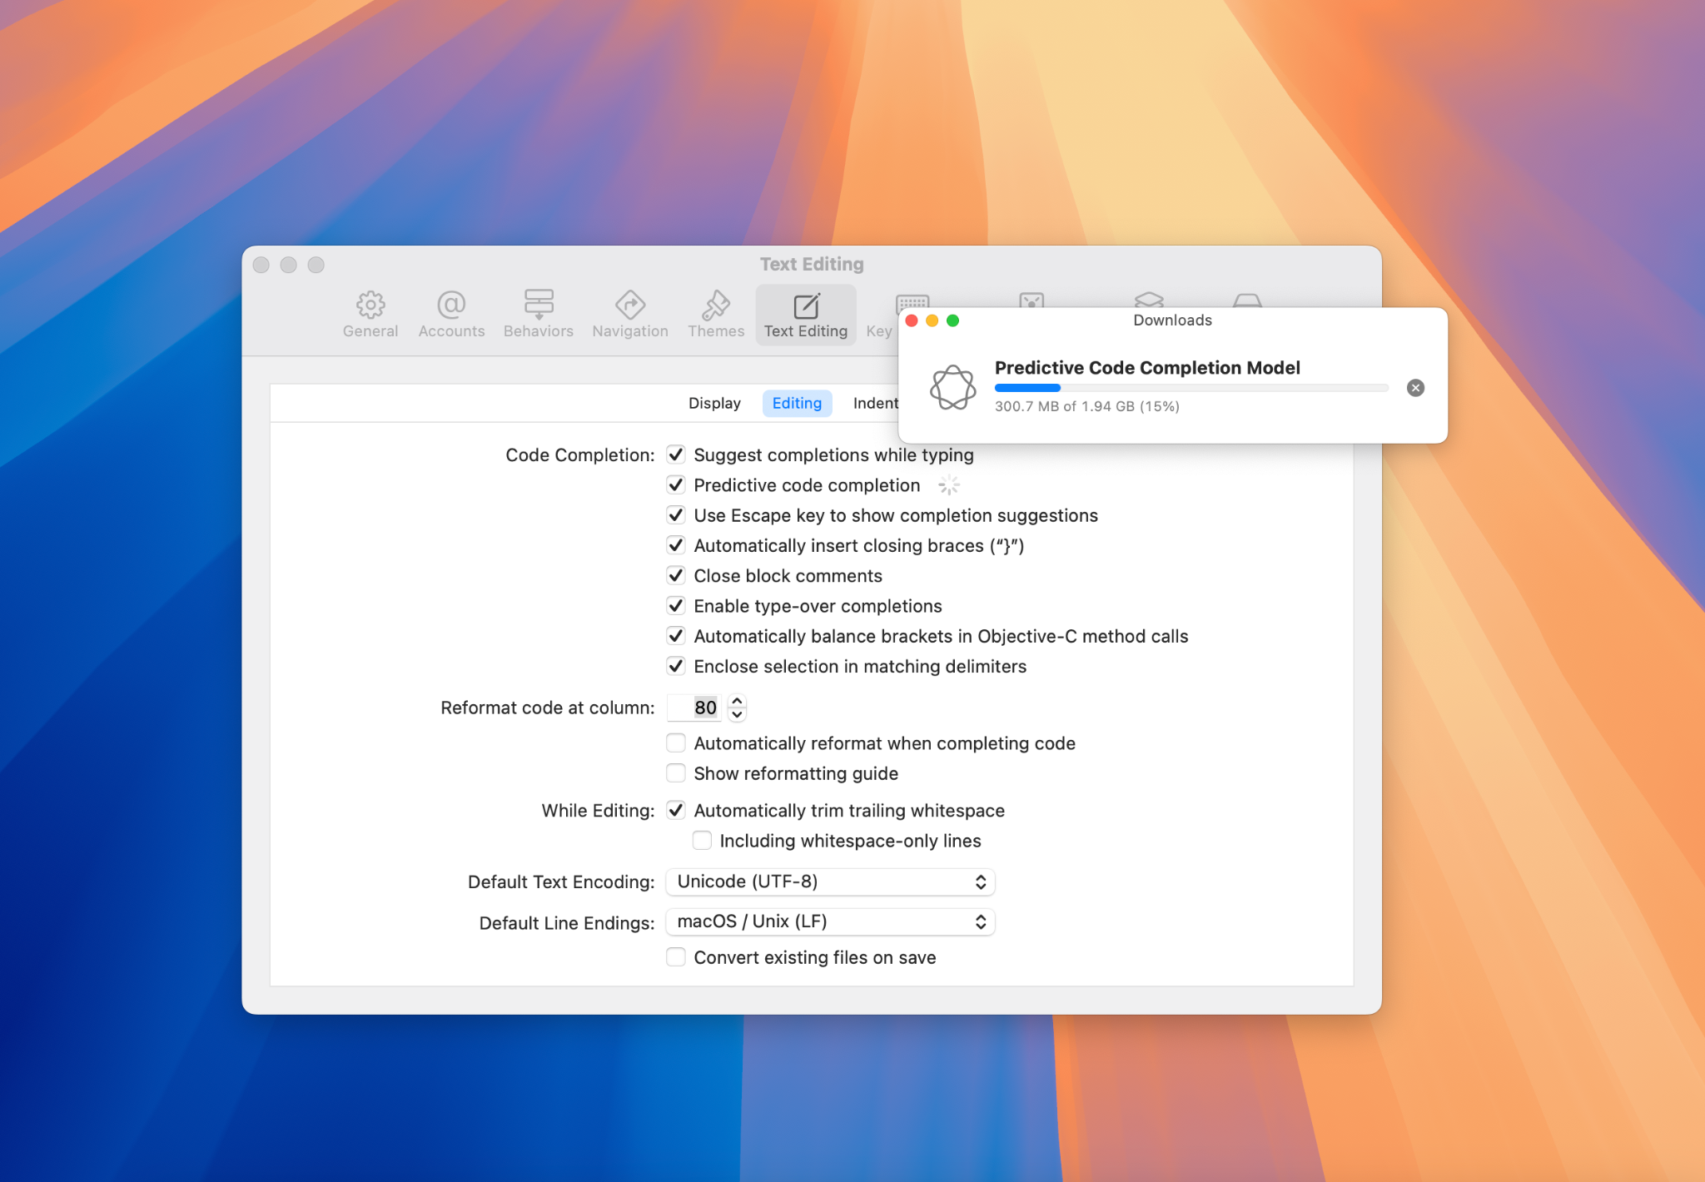This screenshot has width=1705, height=1182.
Task: Select the Reformat code column input field
Action: [x=694, y=707]
